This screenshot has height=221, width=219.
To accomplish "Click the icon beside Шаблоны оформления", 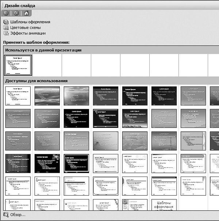I will 6,22.
